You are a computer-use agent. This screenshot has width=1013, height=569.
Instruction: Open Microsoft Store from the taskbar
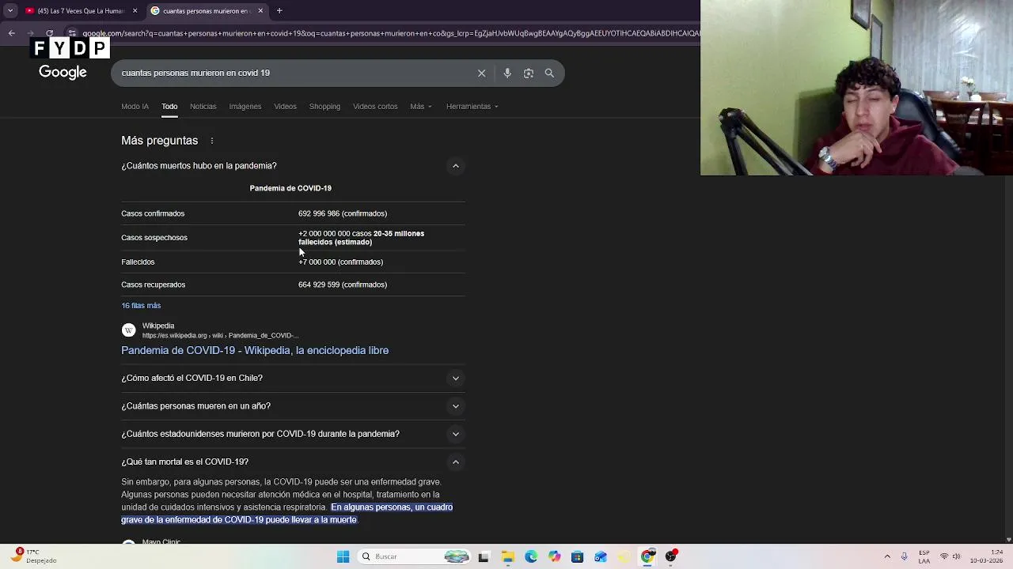point(577,556)
